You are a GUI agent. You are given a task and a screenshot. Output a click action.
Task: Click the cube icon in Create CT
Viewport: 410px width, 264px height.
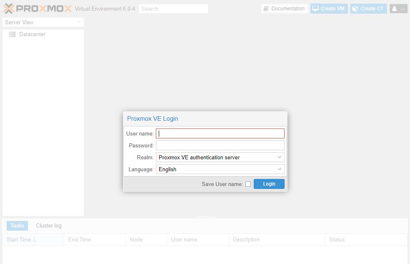(355, 9)
